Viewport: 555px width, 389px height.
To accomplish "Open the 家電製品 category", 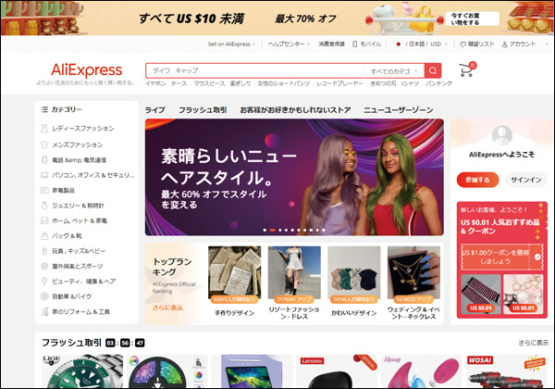I will pos(63,190).
